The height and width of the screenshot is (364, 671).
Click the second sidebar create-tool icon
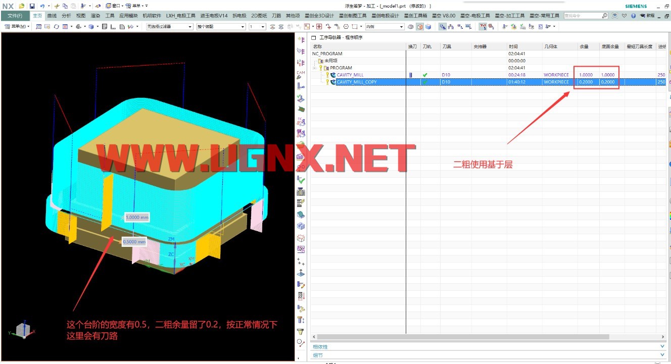click(301, 51)
